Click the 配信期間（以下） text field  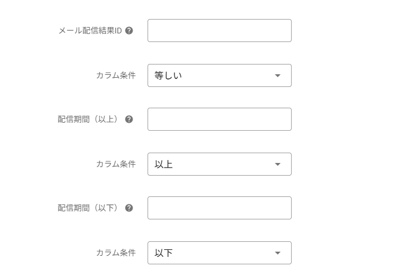219,208
